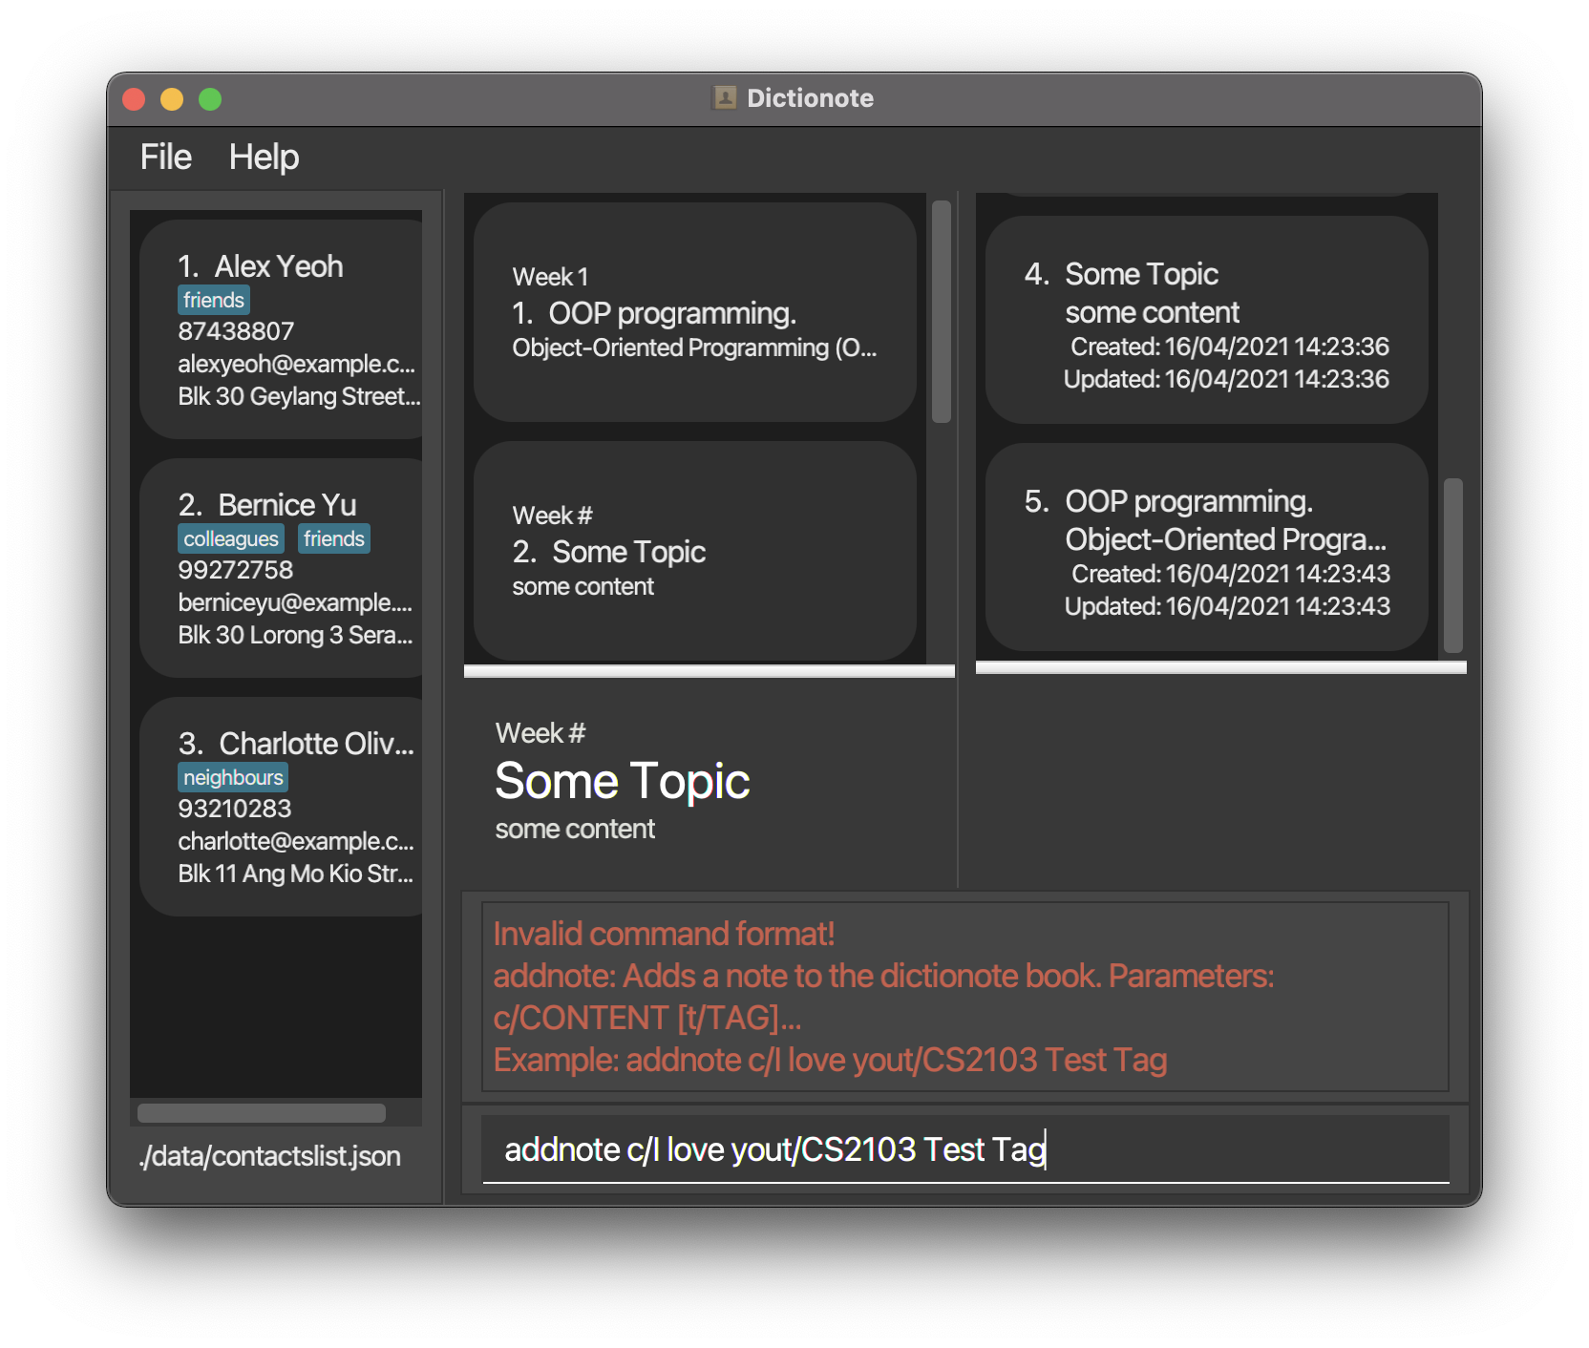Click the green maximize window button
This screenshot has width=1589, height=1348.
pos(210,99)
